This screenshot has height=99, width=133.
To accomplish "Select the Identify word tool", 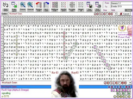I will tap(63, 7).
